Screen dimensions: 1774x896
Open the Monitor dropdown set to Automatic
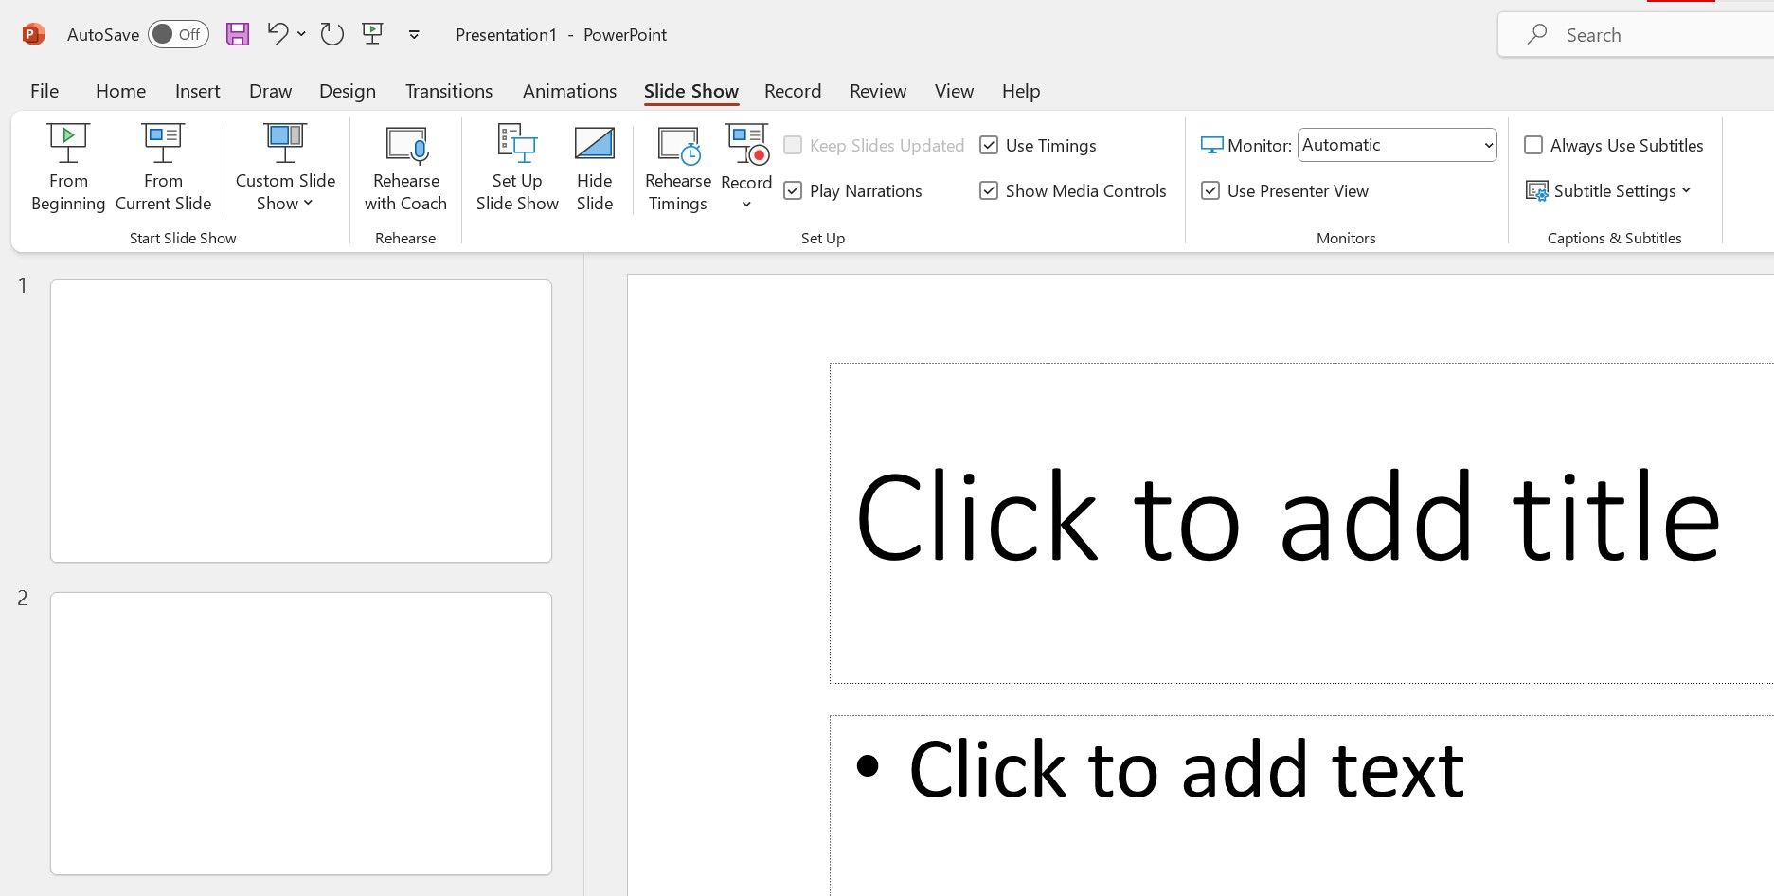point(1396,145)
